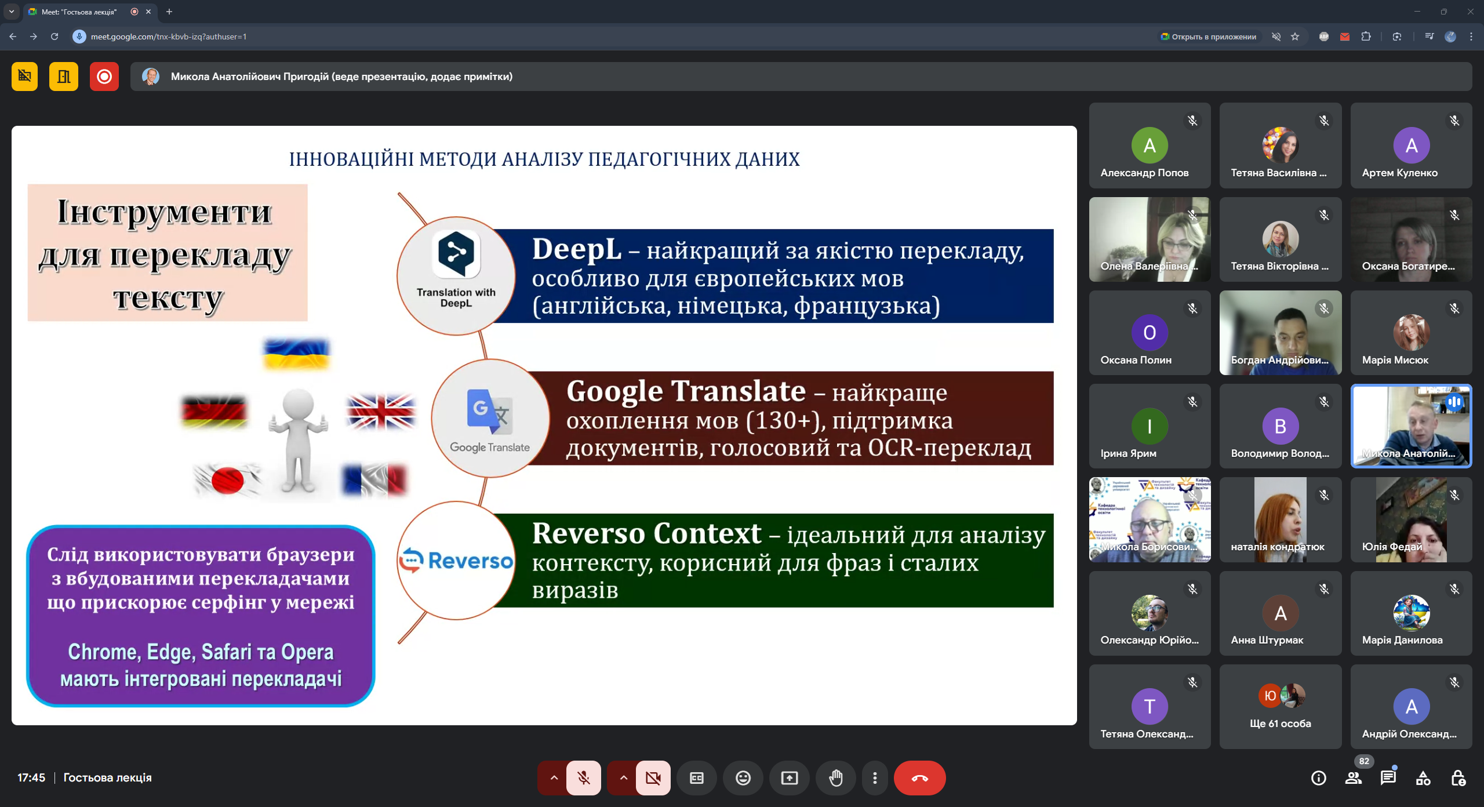Open the tab search dropdown arrow
This screenshot has height=807, width=1484.
point(11,12)
